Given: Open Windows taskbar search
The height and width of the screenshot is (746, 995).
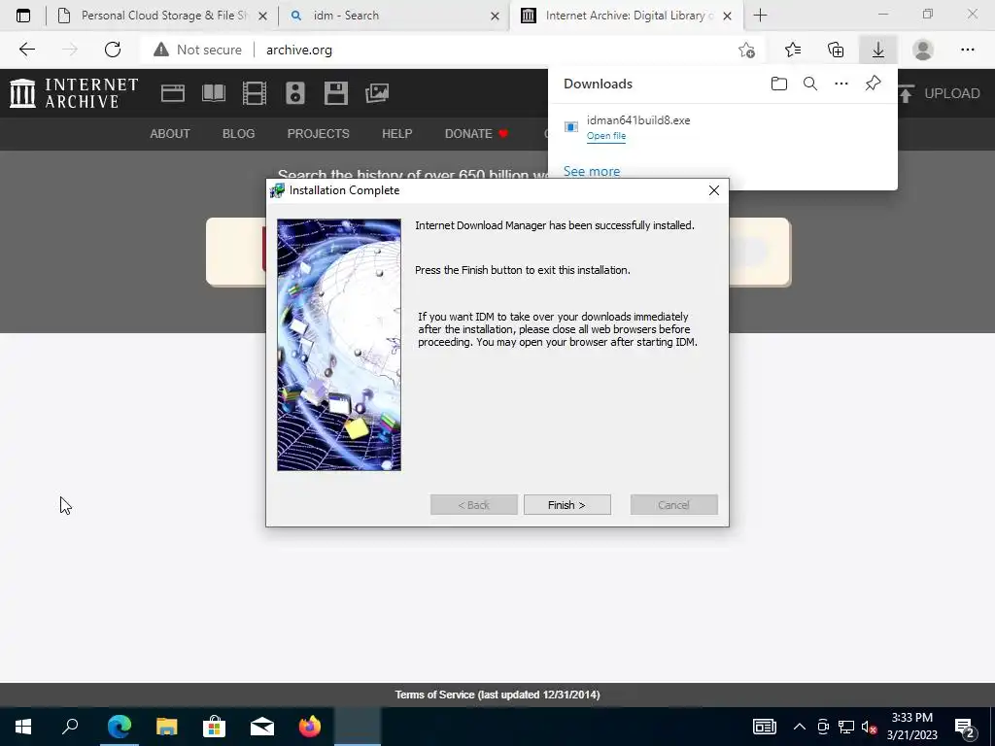Looking at the screenshot, I should coord(70,727).
